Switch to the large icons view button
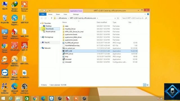This screenshot has width=180, height=101. (148, 85)
